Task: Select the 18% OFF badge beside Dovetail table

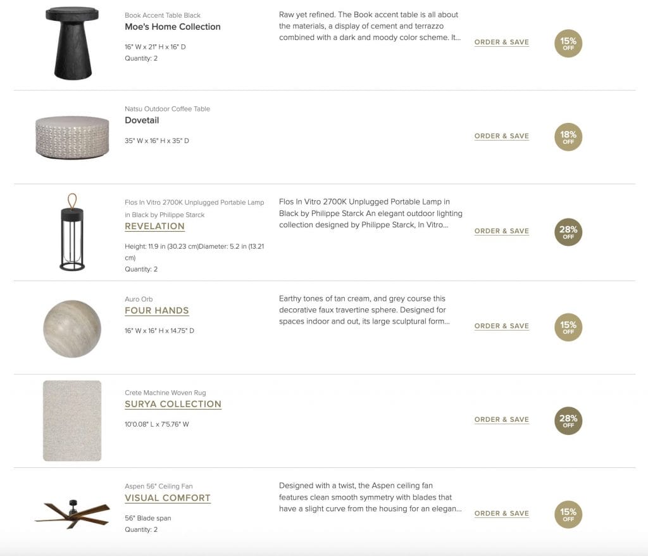Action: tap(568, 137)
